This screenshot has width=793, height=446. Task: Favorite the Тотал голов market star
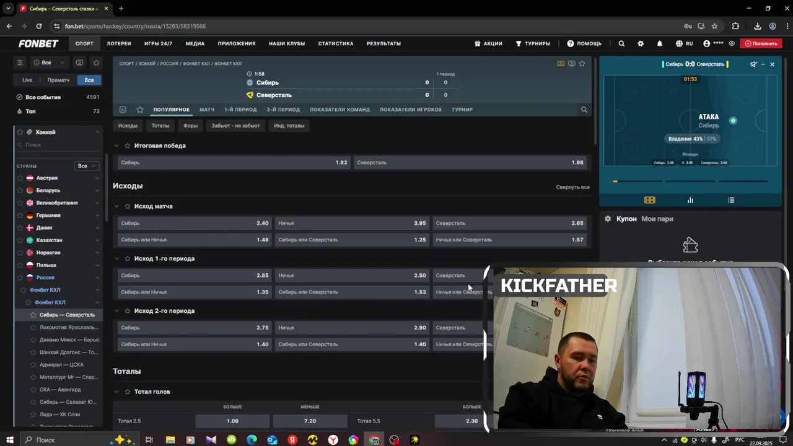[x=128, y=391]
